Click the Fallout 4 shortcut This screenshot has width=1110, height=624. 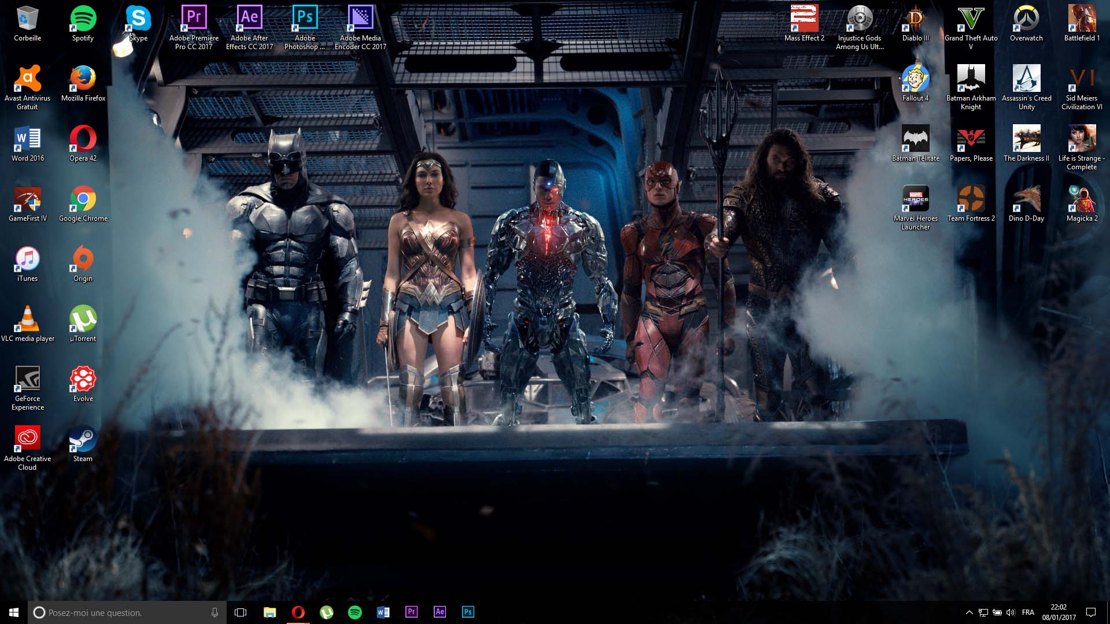click(x=915, y=79)
